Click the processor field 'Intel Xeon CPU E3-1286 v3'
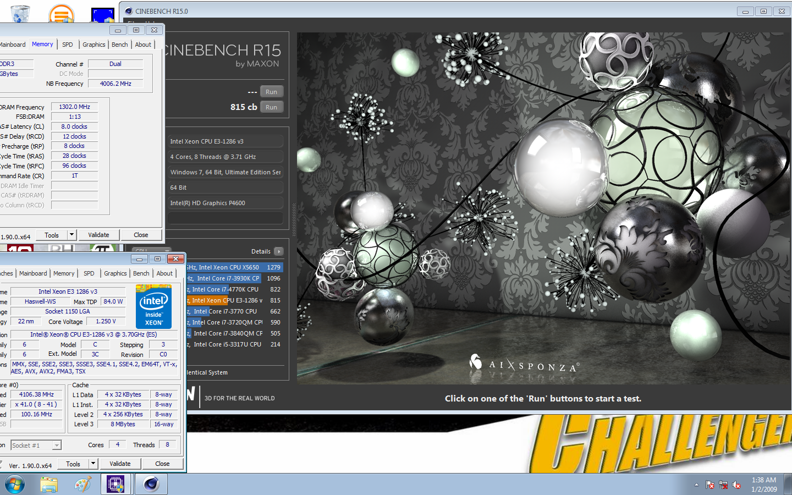The height and width of the screenshot is (495, 792). (225, 141)
